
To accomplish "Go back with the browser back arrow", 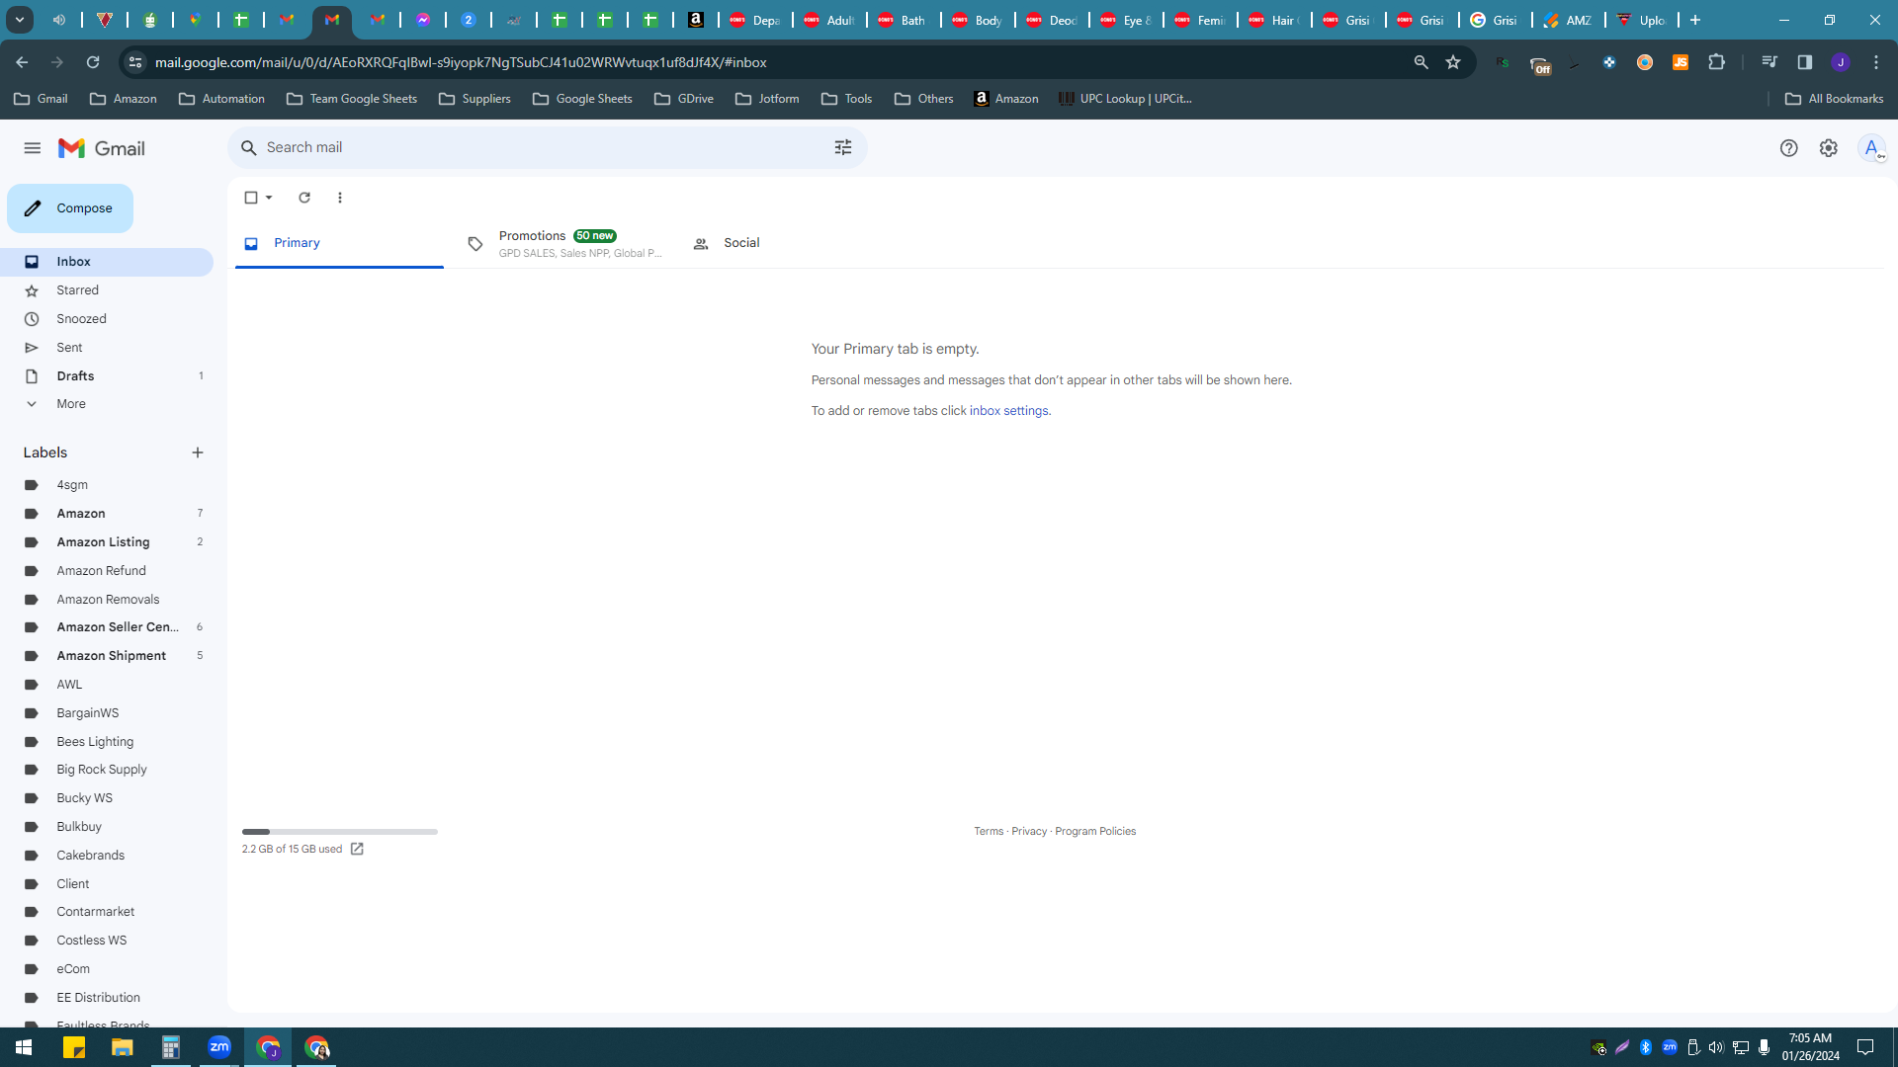I will (22, 62).
